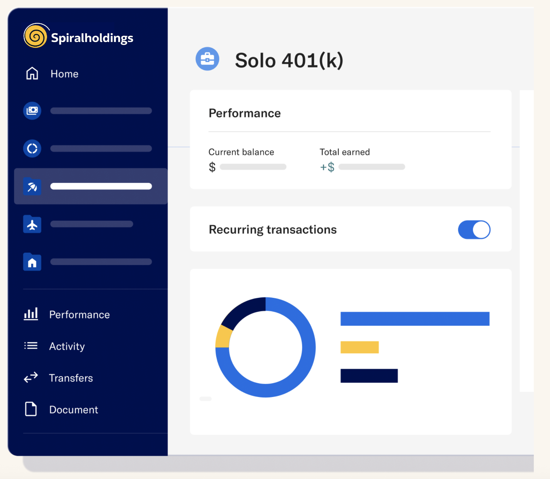Open the Activity list section
Image resolution: width=550 pixels, height=479 pixels.
click(67, 346)
